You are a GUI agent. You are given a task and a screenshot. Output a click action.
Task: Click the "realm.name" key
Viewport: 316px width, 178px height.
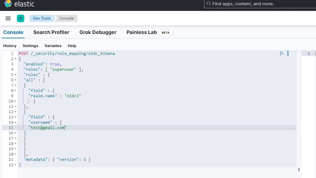pyautogui.click(x=43, y=96)
